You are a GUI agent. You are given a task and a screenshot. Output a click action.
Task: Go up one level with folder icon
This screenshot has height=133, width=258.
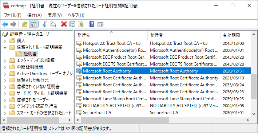(x=25, y=24)
